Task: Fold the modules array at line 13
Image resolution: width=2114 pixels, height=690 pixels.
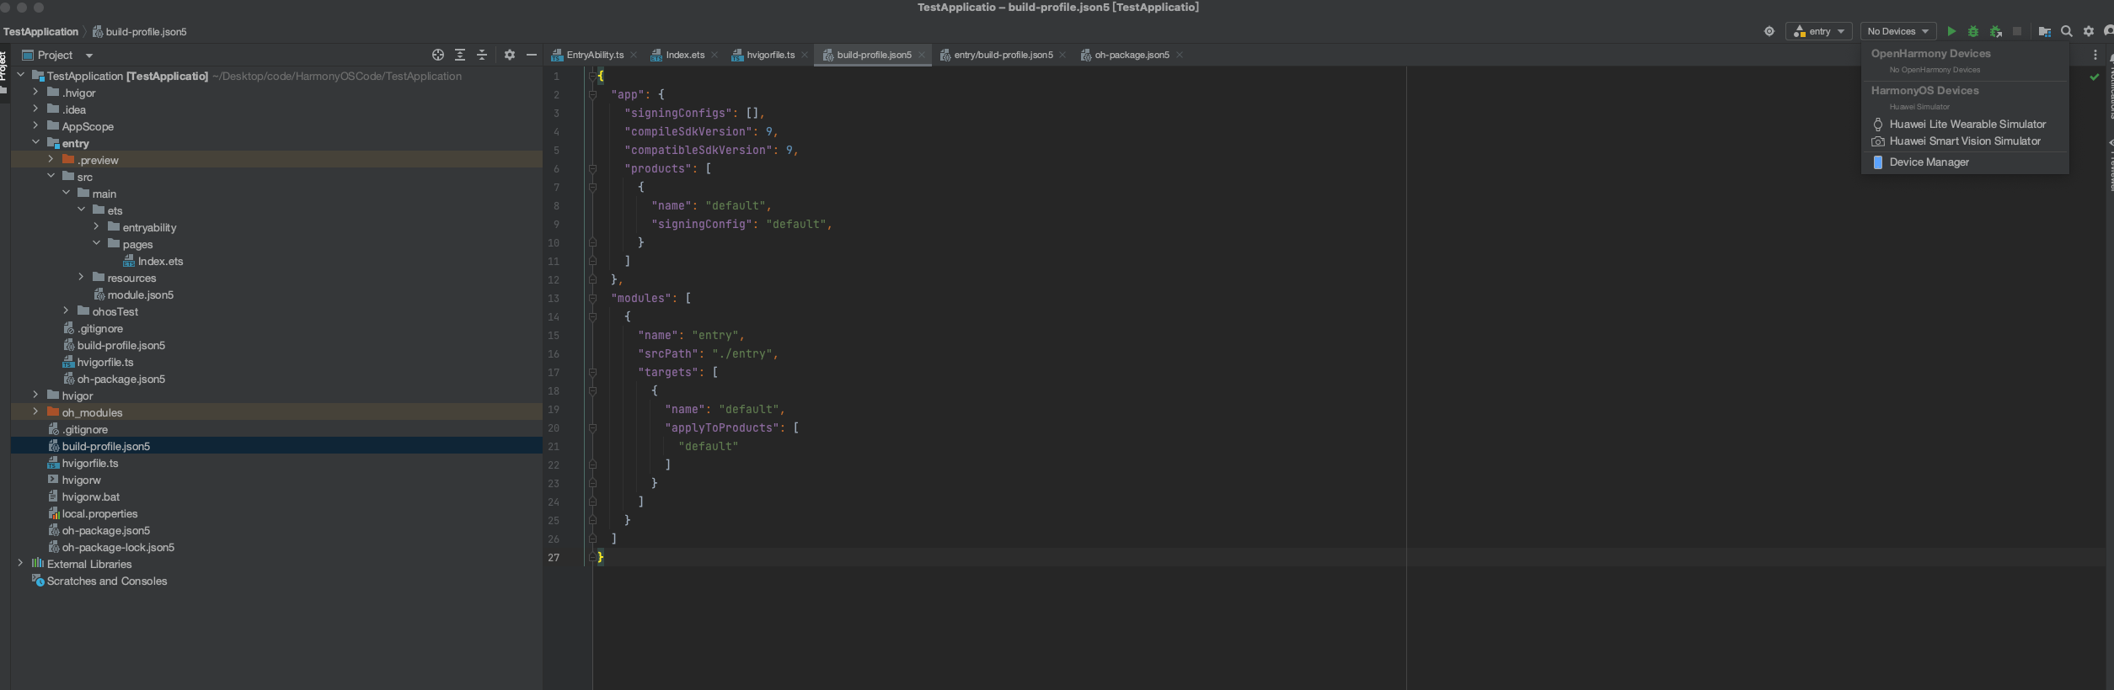Action: 592,298
